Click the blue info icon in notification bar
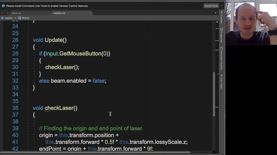This screenshot has height=155, width=277. click(x=3, y=6)
